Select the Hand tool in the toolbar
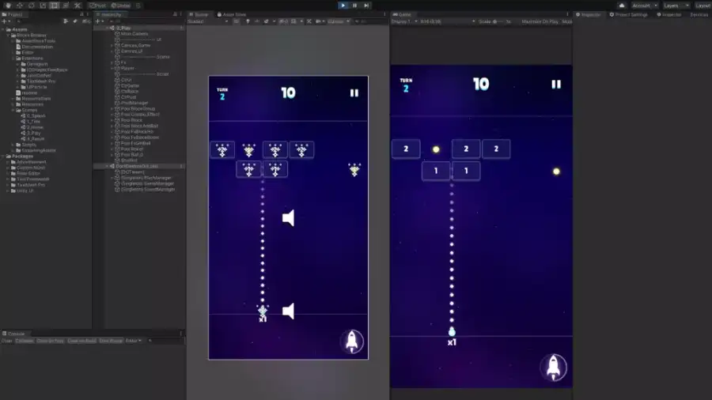The width and height of the screenshot is (712, 400). click(x=8, y=6)
